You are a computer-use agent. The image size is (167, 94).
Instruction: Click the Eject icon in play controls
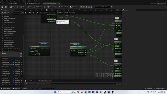[x=89, y=7]
